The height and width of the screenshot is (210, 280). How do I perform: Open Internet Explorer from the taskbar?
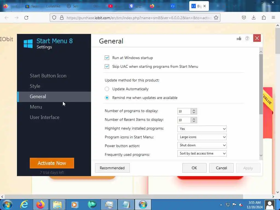pos(24,205)
